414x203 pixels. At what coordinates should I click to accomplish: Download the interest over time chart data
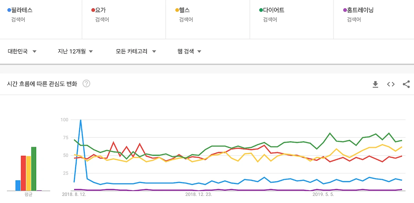[x=375, y=84]
